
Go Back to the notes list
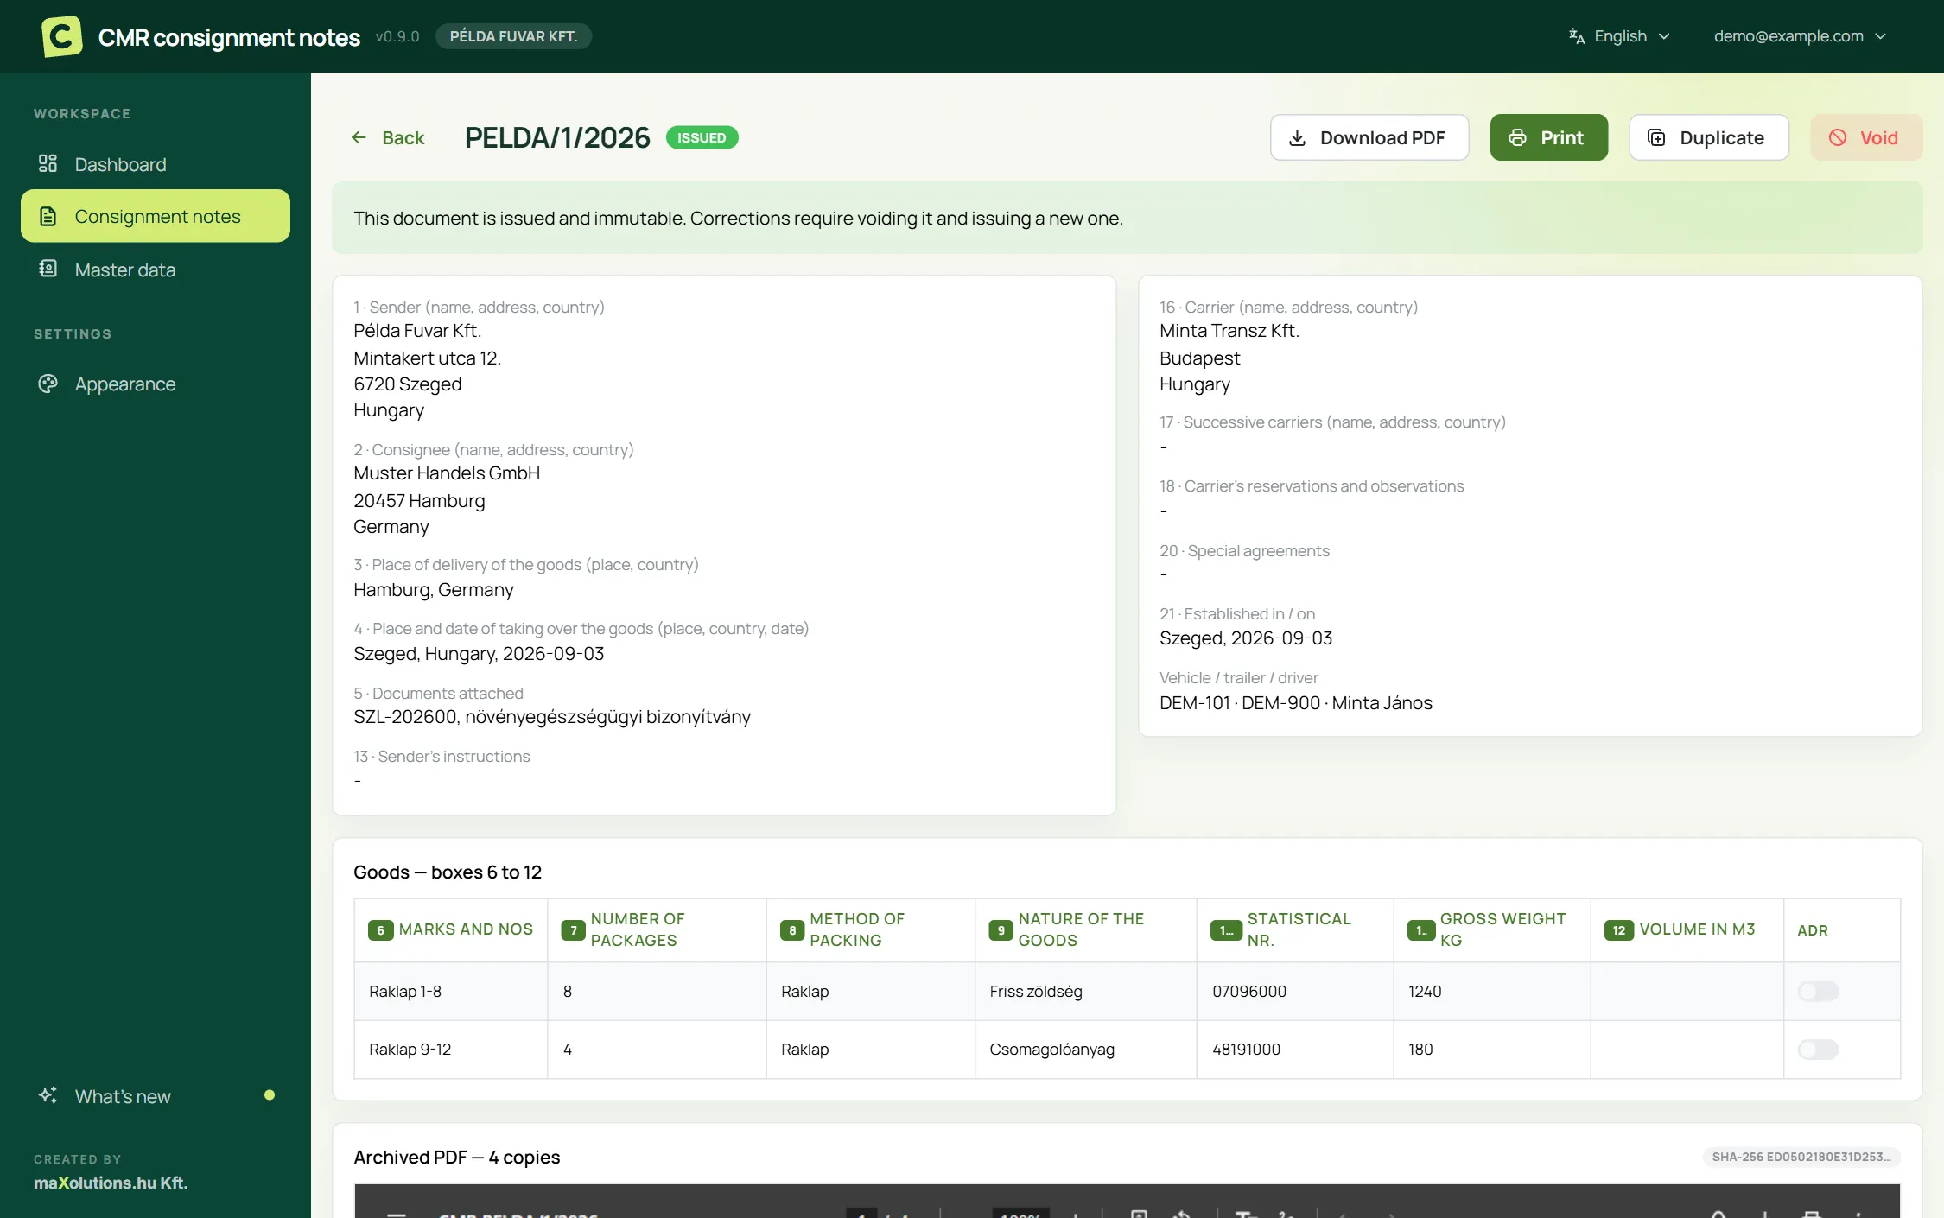[387, 137]
